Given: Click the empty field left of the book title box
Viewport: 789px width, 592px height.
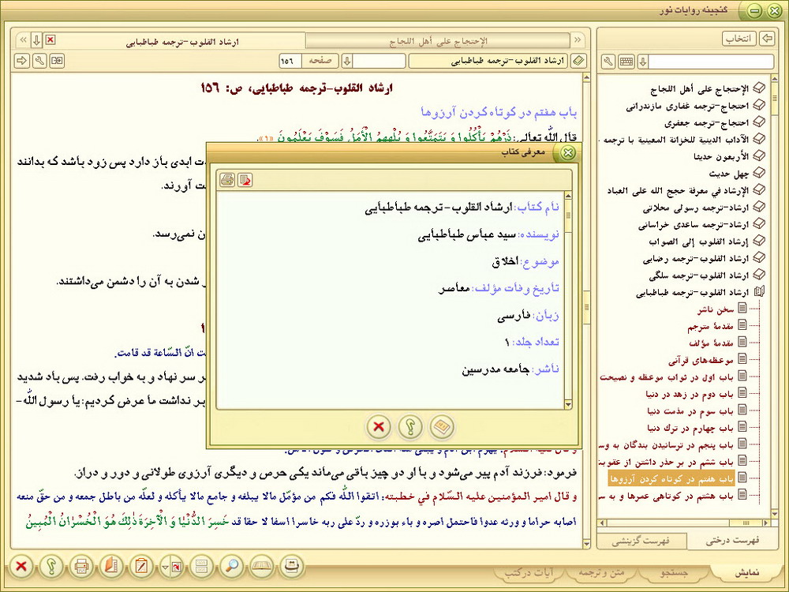Looking at the screenshot, I should click(380, 61).
